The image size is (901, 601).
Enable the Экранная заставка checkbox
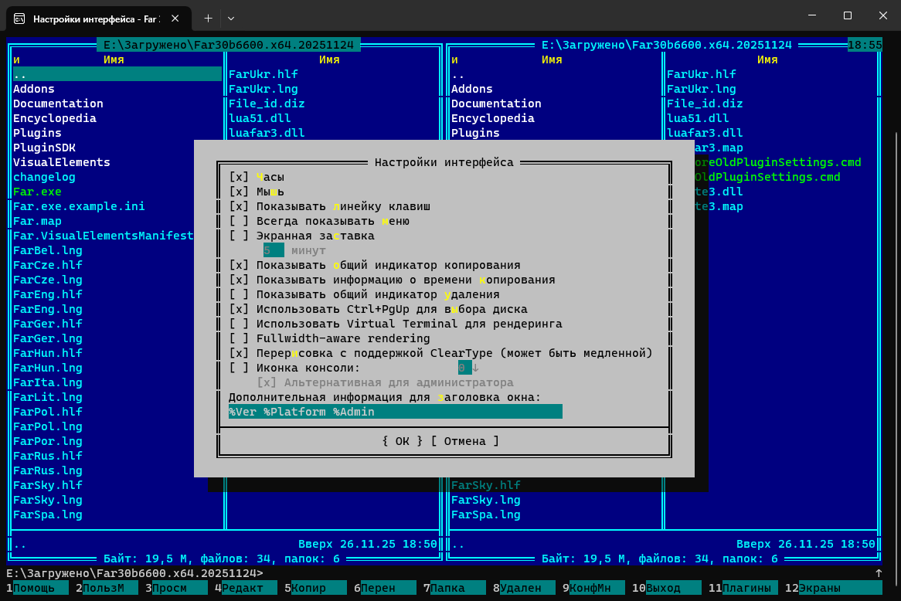click(239, 236)
